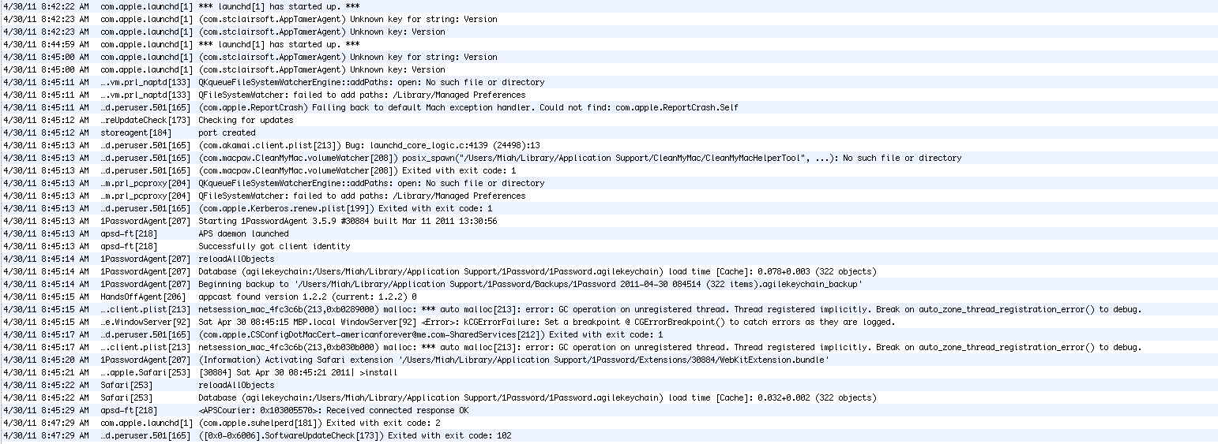Select the apple.Safari[253] '>install' row
The image size is (1218, 444).
tap(609, 372)
